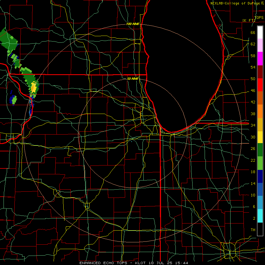Click the gold (amber) legend swatch

pos(260,124)
